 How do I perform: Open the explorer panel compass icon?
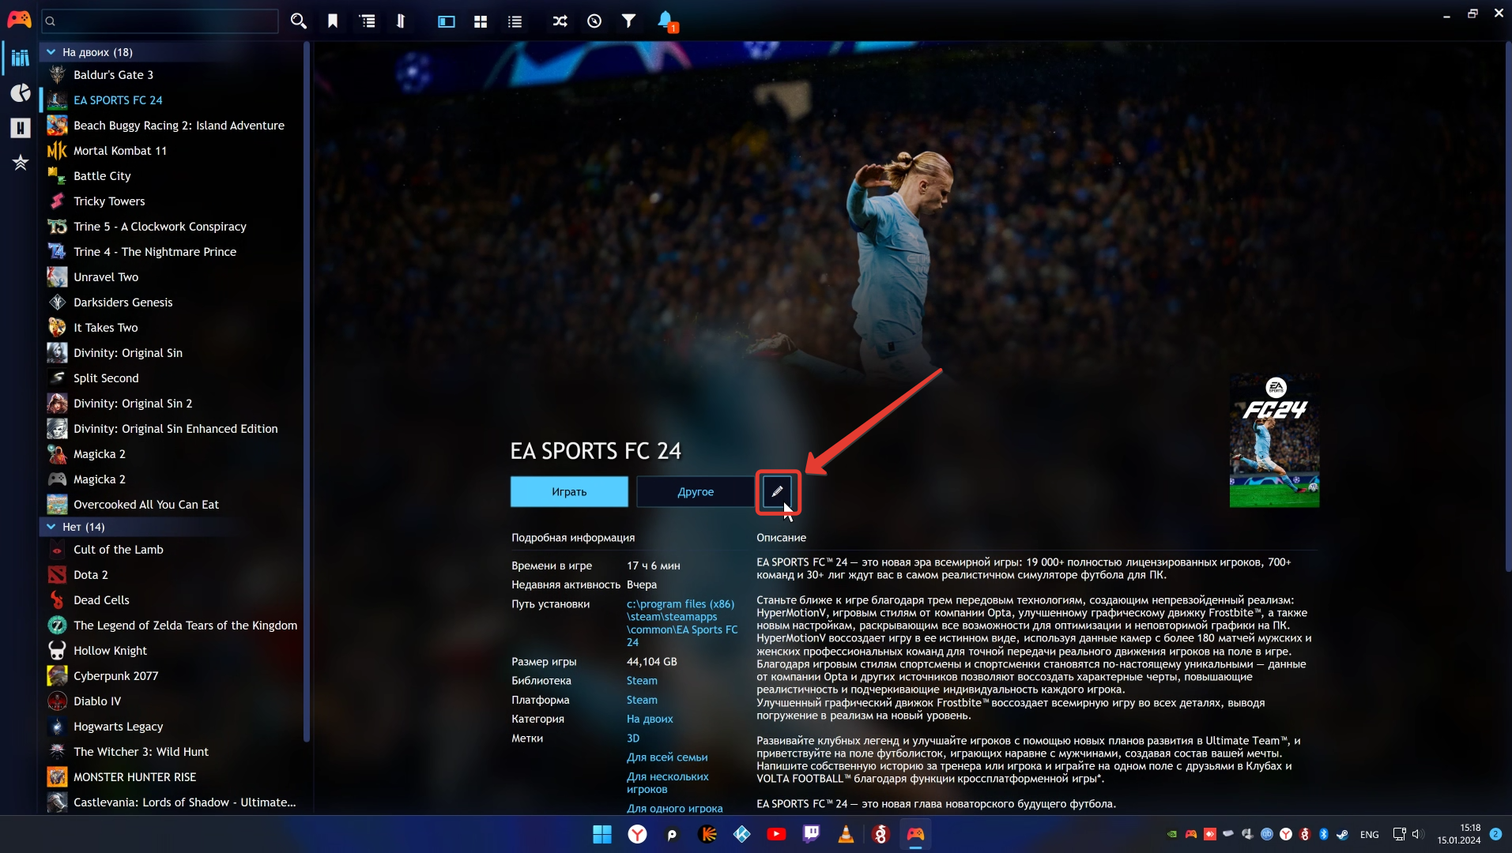point(594,21)
